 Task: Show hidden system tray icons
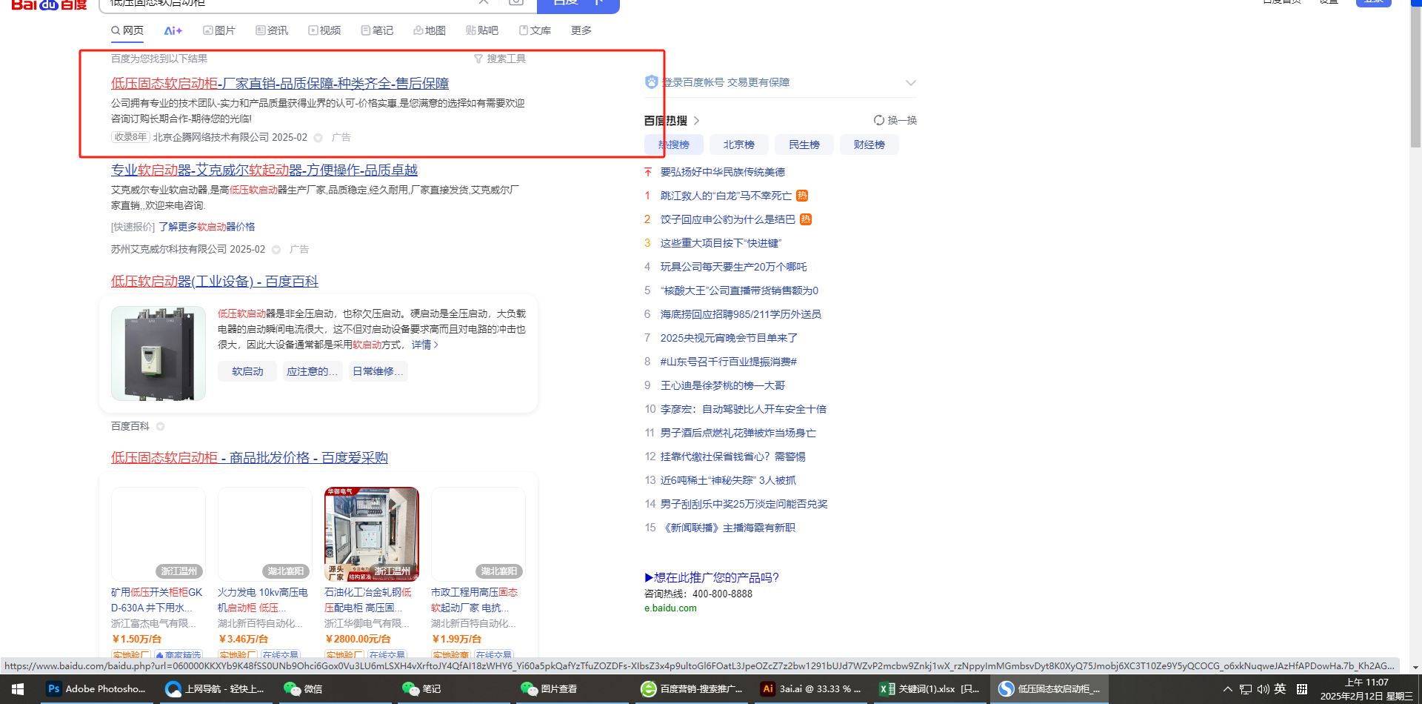coord(1227,689)
